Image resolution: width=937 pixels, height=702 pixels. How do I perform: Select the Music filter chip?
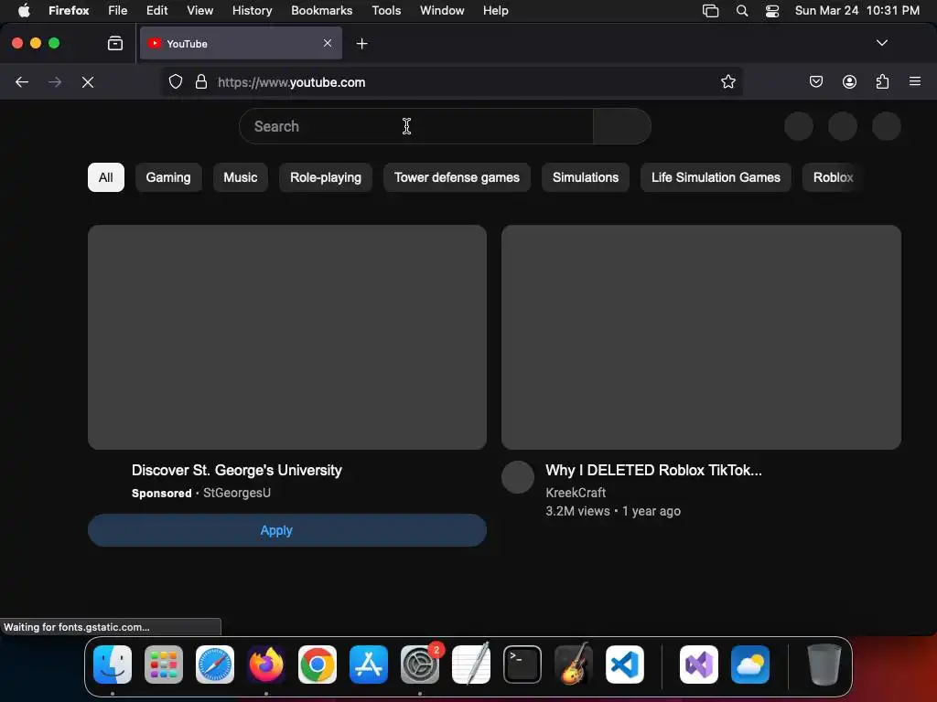(x=241, y=177)
